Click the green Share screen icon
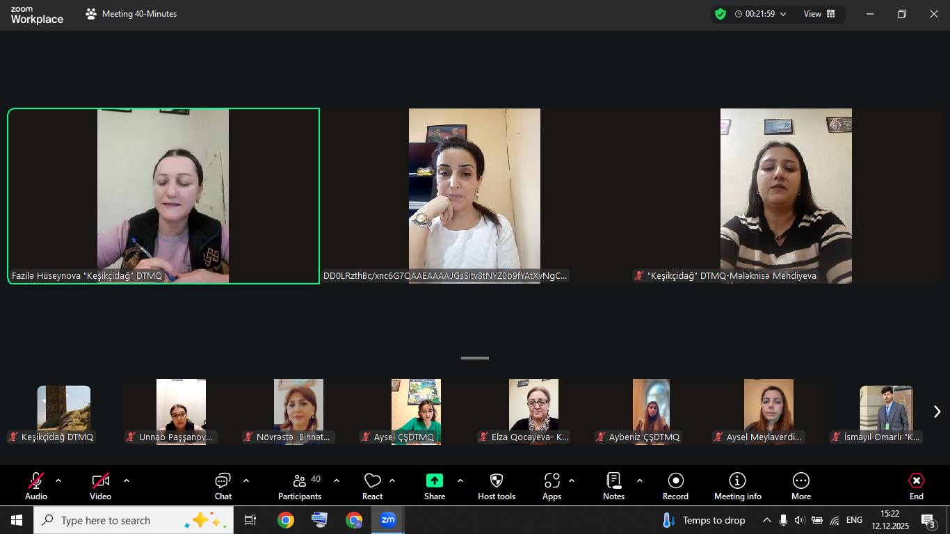Screen dimensions: 950x534 434,481
